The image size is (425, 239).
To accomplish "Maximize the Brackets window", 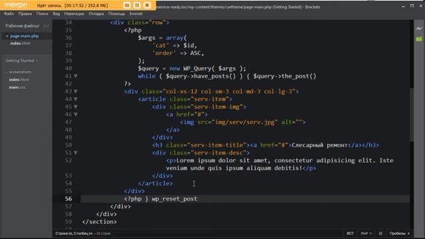I will 412,6.
